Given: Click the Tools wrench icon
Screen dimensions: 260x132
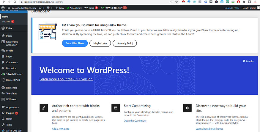Looking at the screenshot, I should tap(3, 125).
